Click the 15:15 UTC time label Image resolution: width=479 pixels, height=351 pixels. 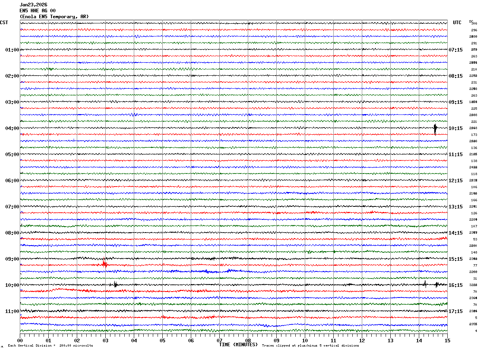pos(456,259)
